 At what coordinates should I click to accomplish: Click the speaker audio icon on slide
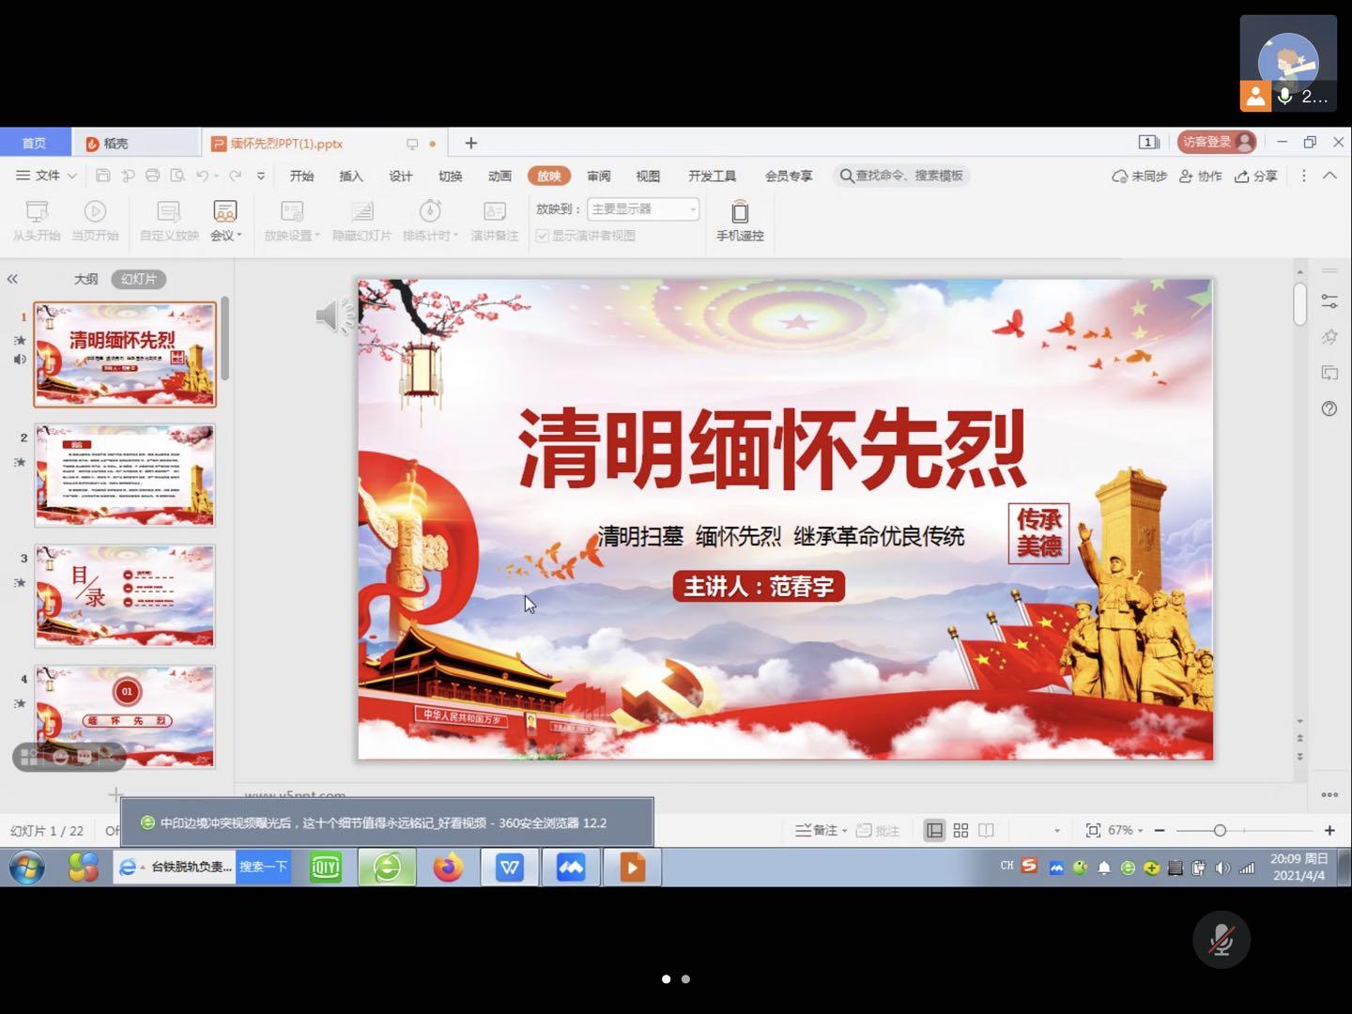[x=333, y=315]
